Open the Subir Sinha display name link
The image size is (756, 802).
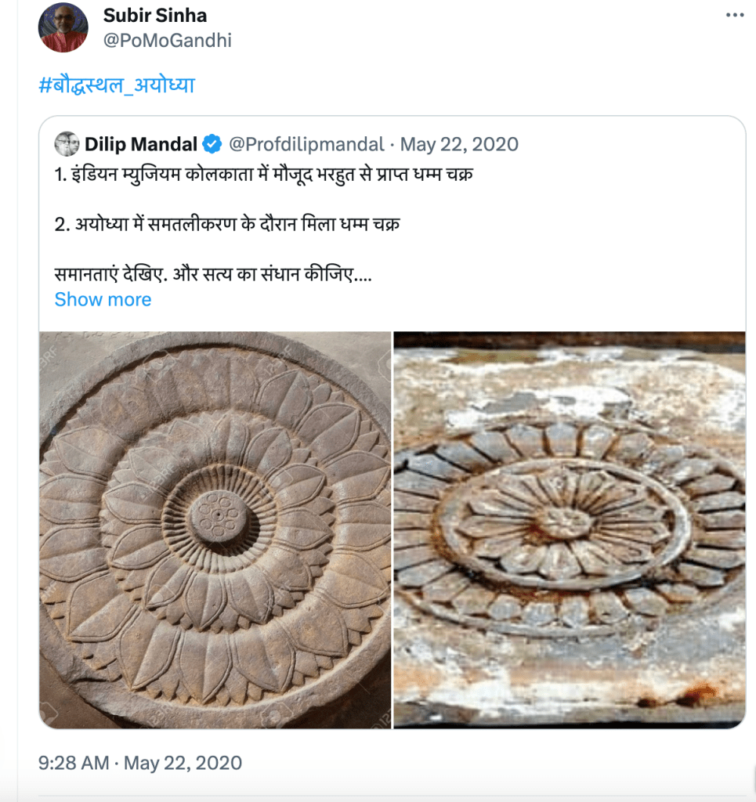pyautogui.click(x=155, y=15)
